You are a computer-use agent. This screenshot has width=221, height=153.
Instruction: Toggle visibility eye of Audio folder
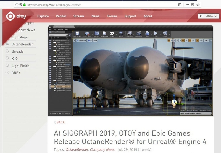tap(50, 42)
